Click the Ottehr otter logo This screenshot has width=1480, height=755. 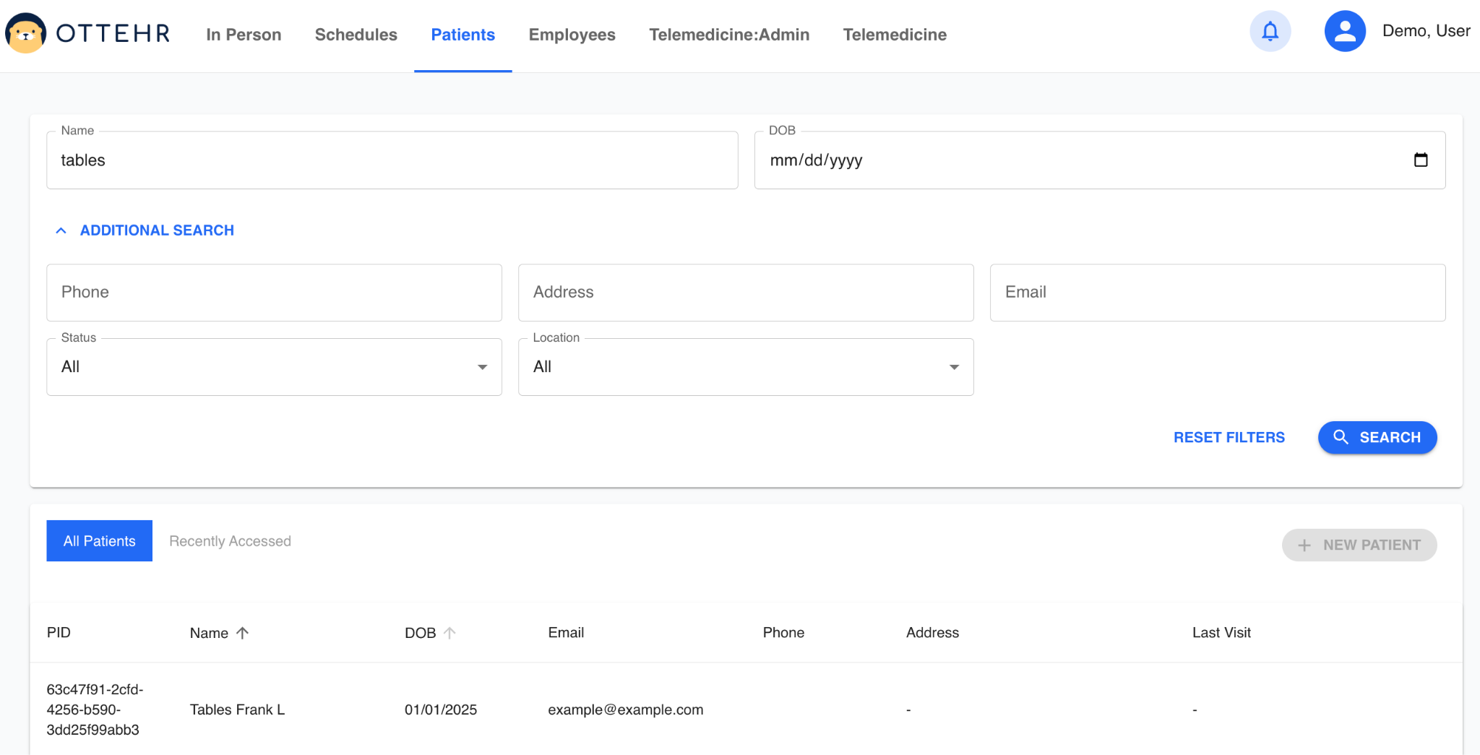(x=26, y=33)
